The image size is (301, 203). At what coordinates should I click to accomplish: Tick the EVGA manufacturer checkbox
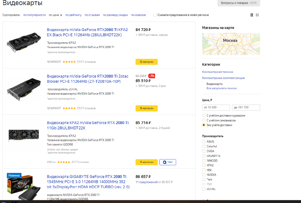204,151
